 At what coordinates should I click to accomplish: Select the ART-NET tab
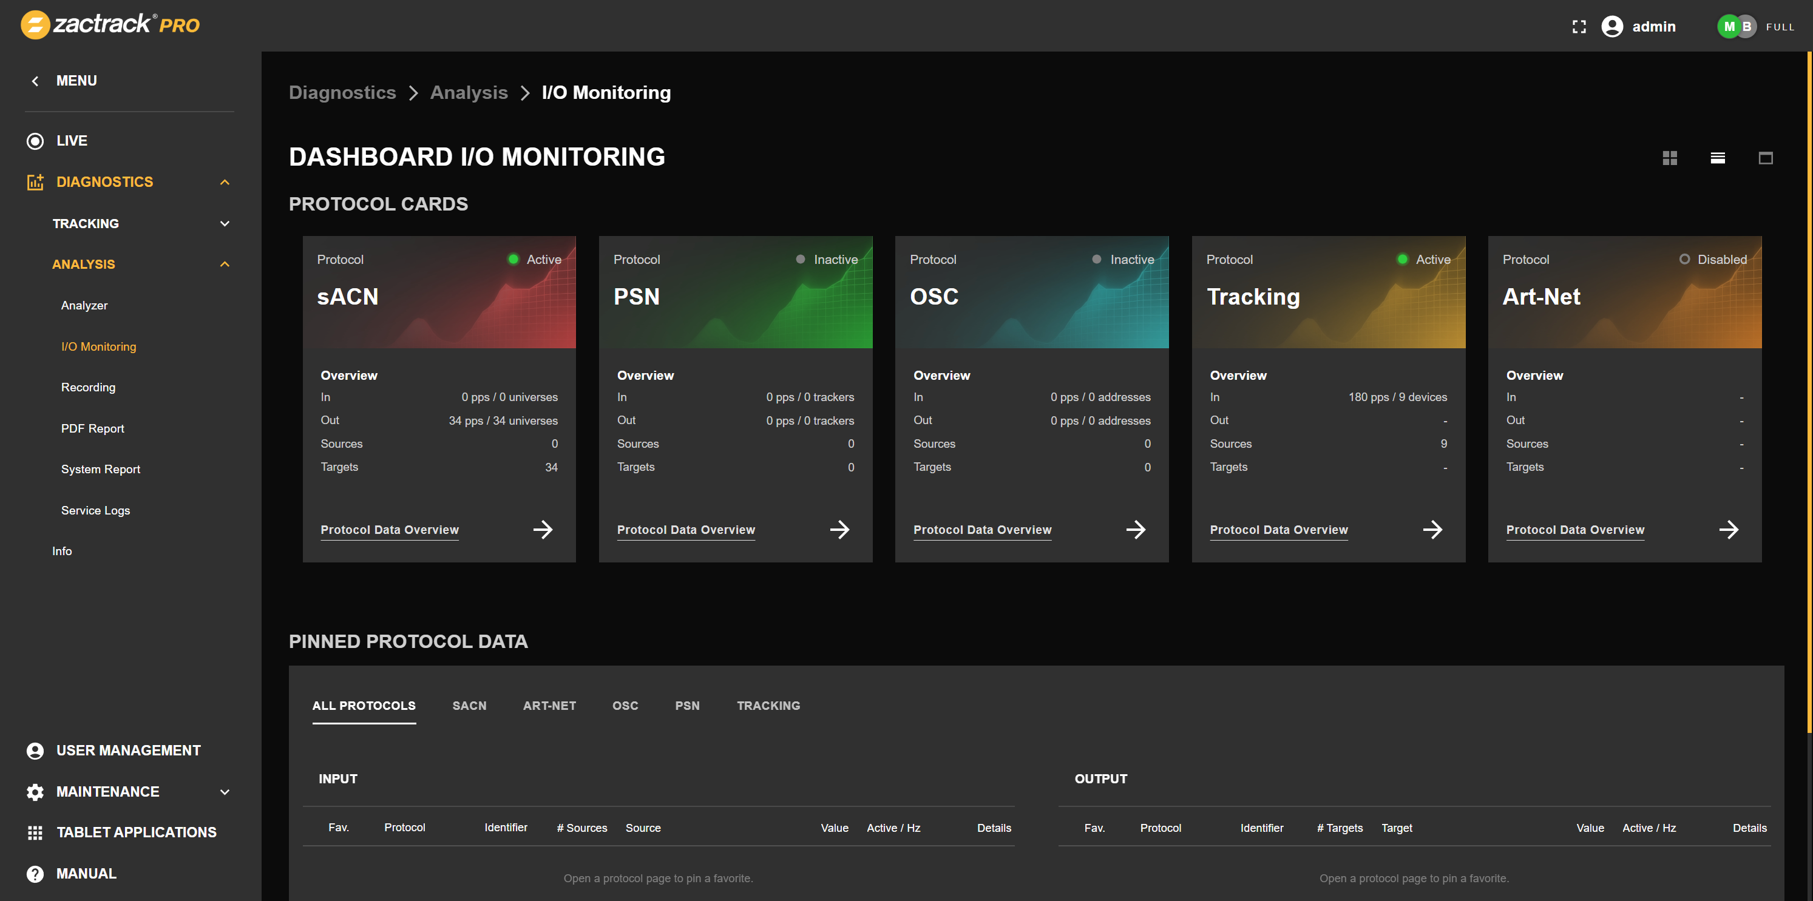pyautogui.click(x=549, y=706)
